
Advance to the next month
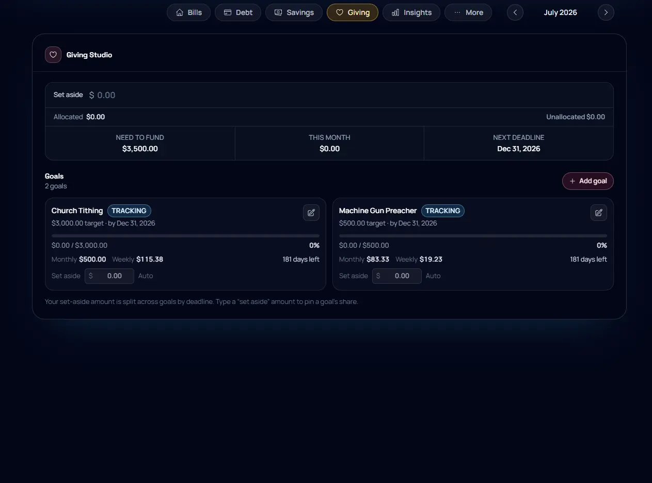point(606,12)
